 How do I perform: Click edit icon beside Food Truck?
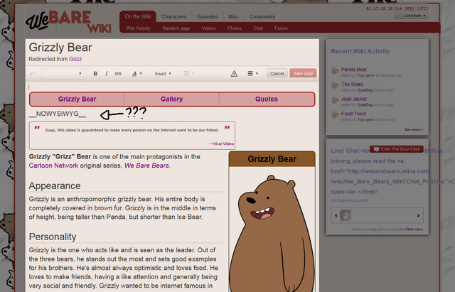335,115
